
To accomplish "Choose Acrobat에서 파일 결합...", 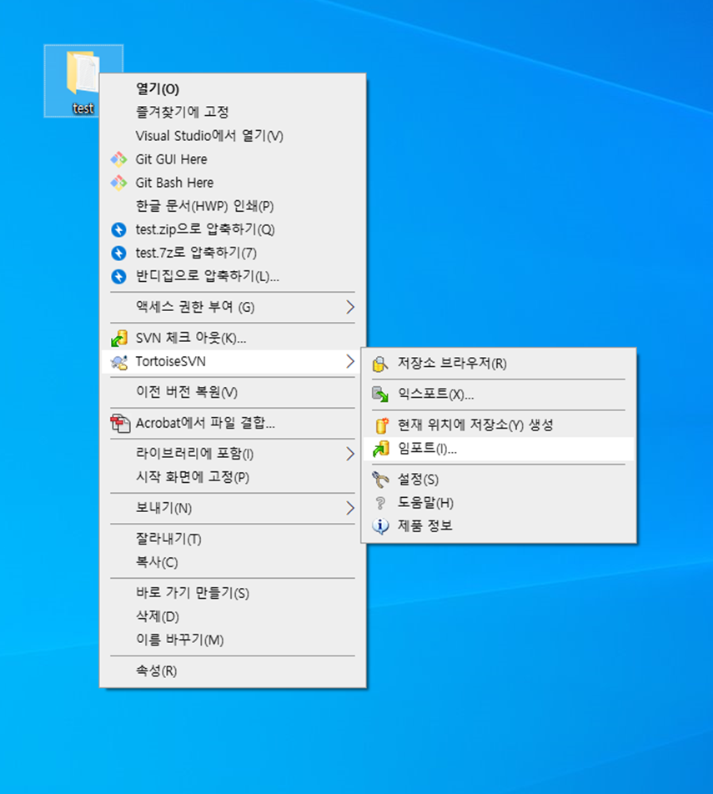I will click(x=233, y=424).
